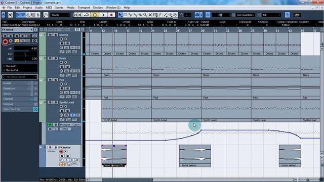324x182 pixels.
Task: Click the horizontal scrollbar of the arrangement
Action: pos(191,179)
